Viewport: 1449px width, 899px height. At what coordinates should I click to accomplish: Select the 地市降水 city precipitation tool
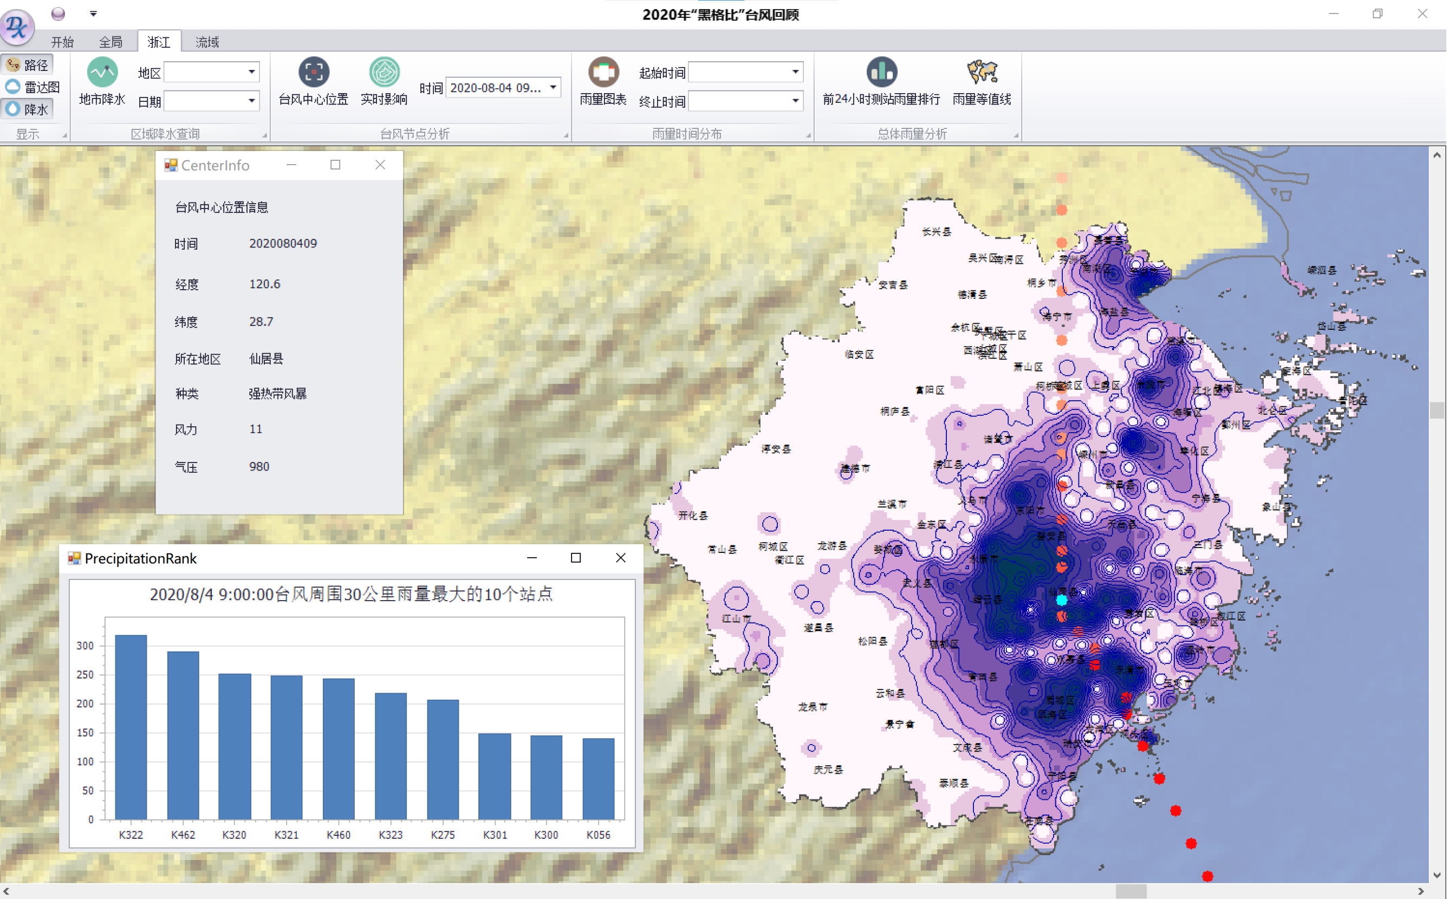tap(102, 83)
